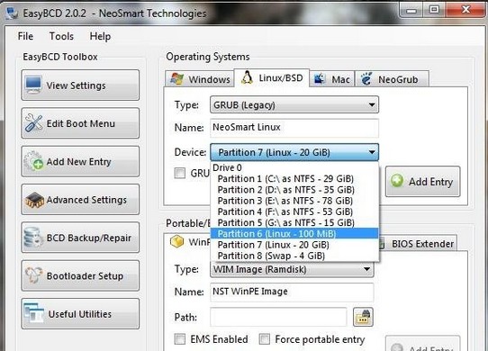The width and height of the screenshot is (488, 351).
Task: Click the Add New Entry toolbox button
Action: point(80,161)
